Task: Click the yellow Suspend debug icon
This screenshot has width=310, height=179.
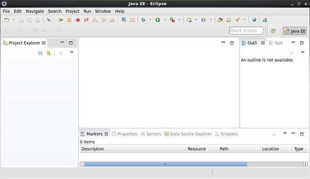Action: pyautogui.click(x=69, y=20)
